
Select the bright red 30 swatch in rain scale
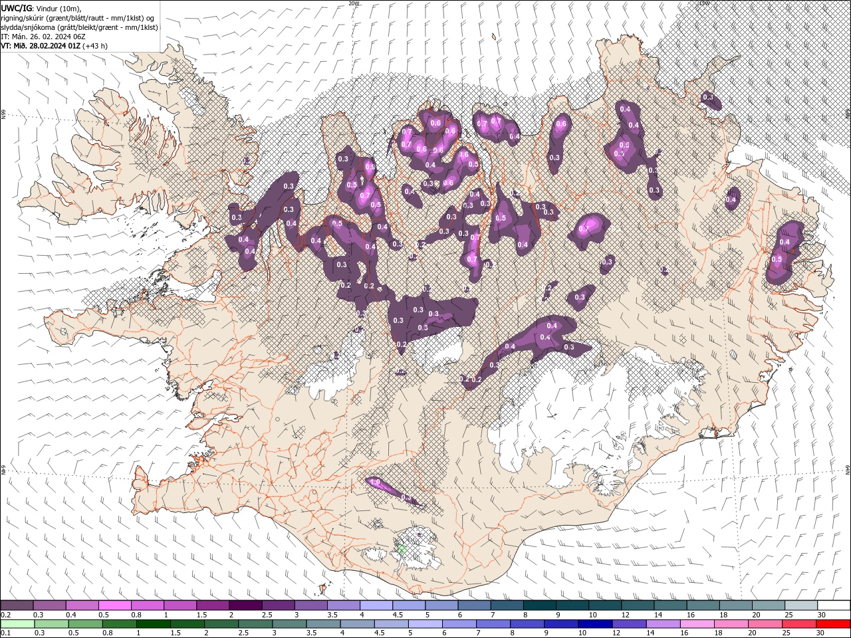point(833,624)
